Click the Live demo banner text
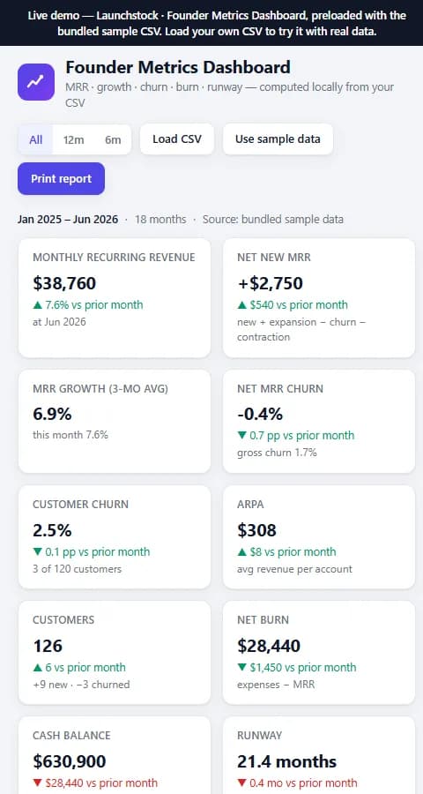423x794 pixels. click(x=217, y=23)
